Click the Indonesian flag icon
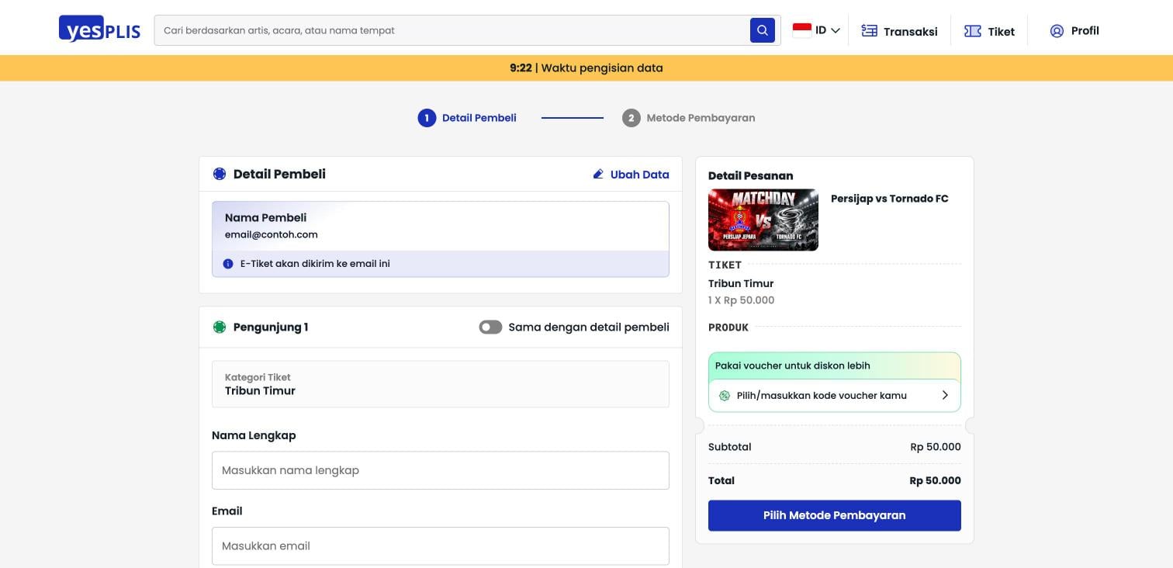 [802, 30]
